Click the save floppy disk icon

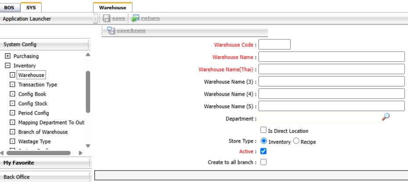[106, 18]
